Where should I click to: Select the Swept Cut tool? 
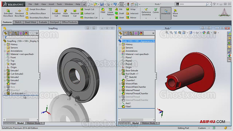click(87, 9)
